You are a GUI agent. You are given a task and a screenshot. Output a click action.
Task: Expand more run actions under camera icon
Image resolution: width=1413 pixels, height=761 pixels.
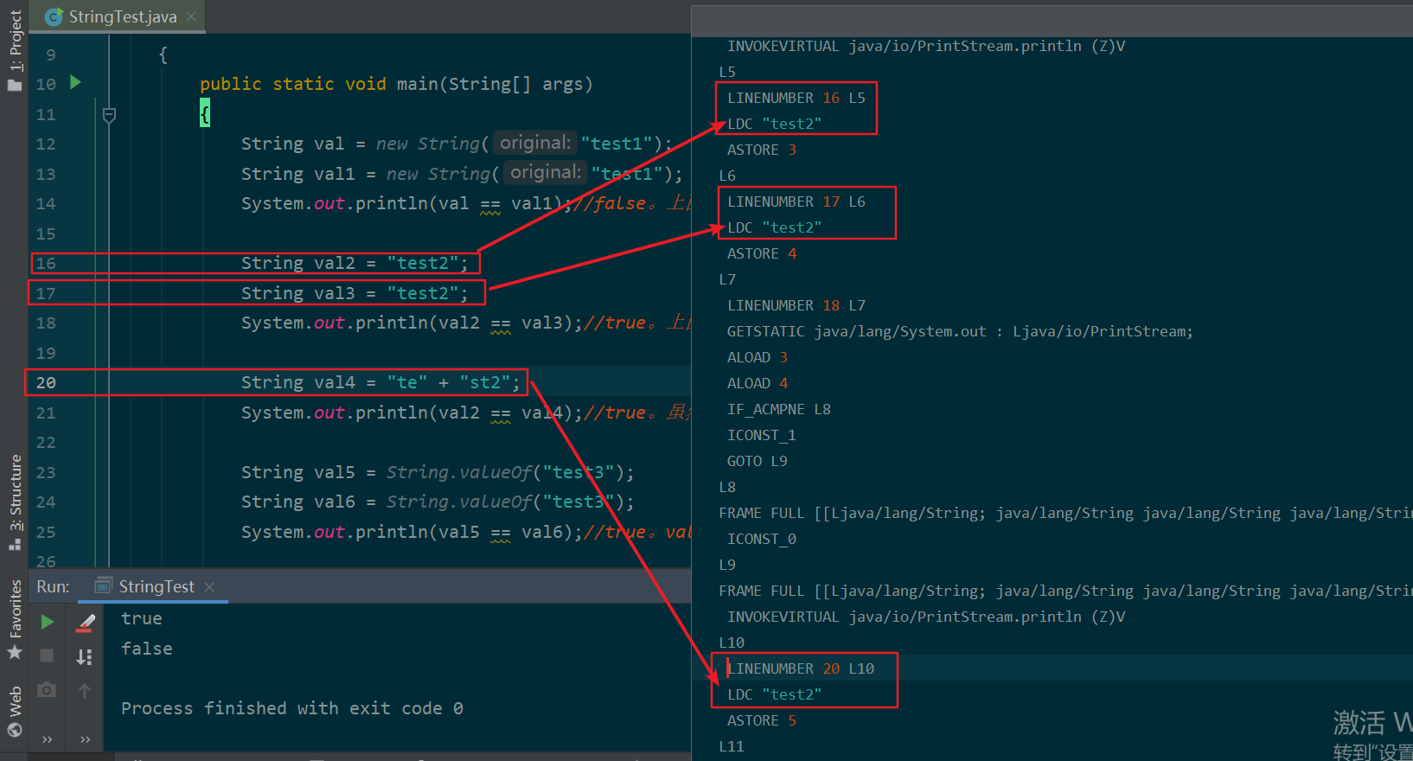[x=48, y=739]
